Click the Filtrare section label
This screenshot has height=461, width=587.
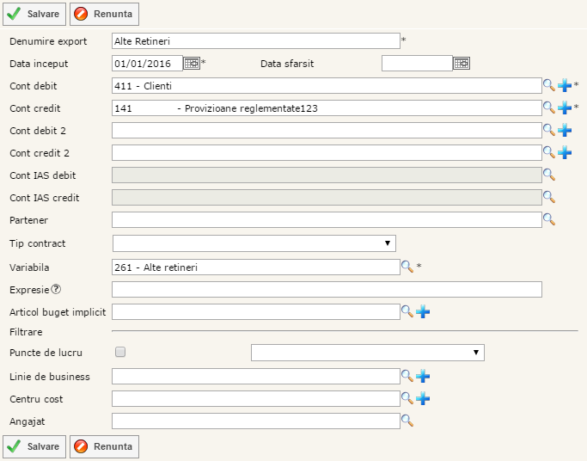coord(26,332)
